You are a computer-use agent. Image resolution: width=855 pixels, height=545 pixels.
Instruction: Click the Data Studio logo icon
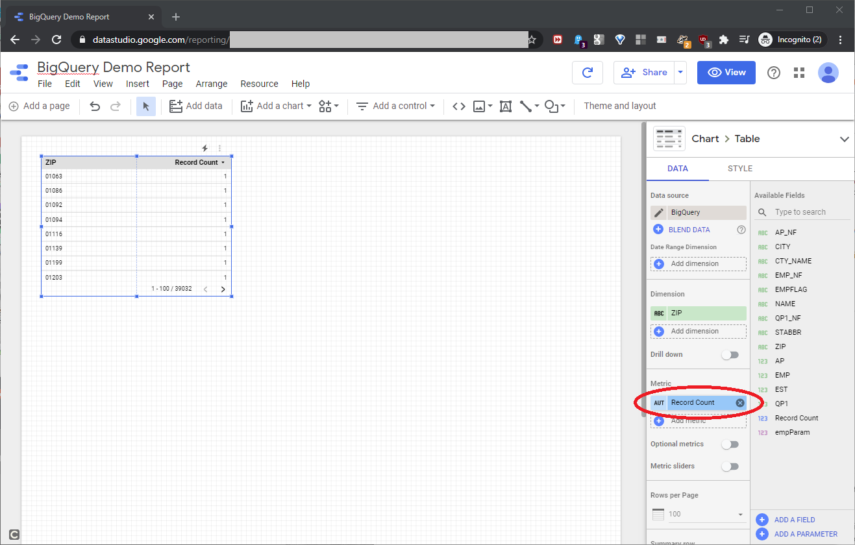19,73
